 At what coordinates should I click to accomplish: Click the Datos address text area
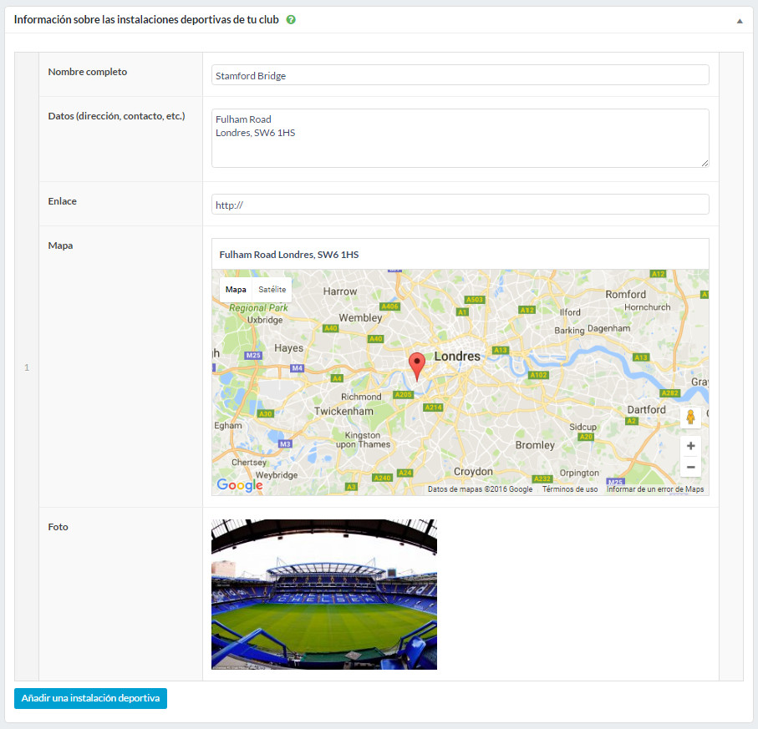pyautogui.click(x=460, y=138)
